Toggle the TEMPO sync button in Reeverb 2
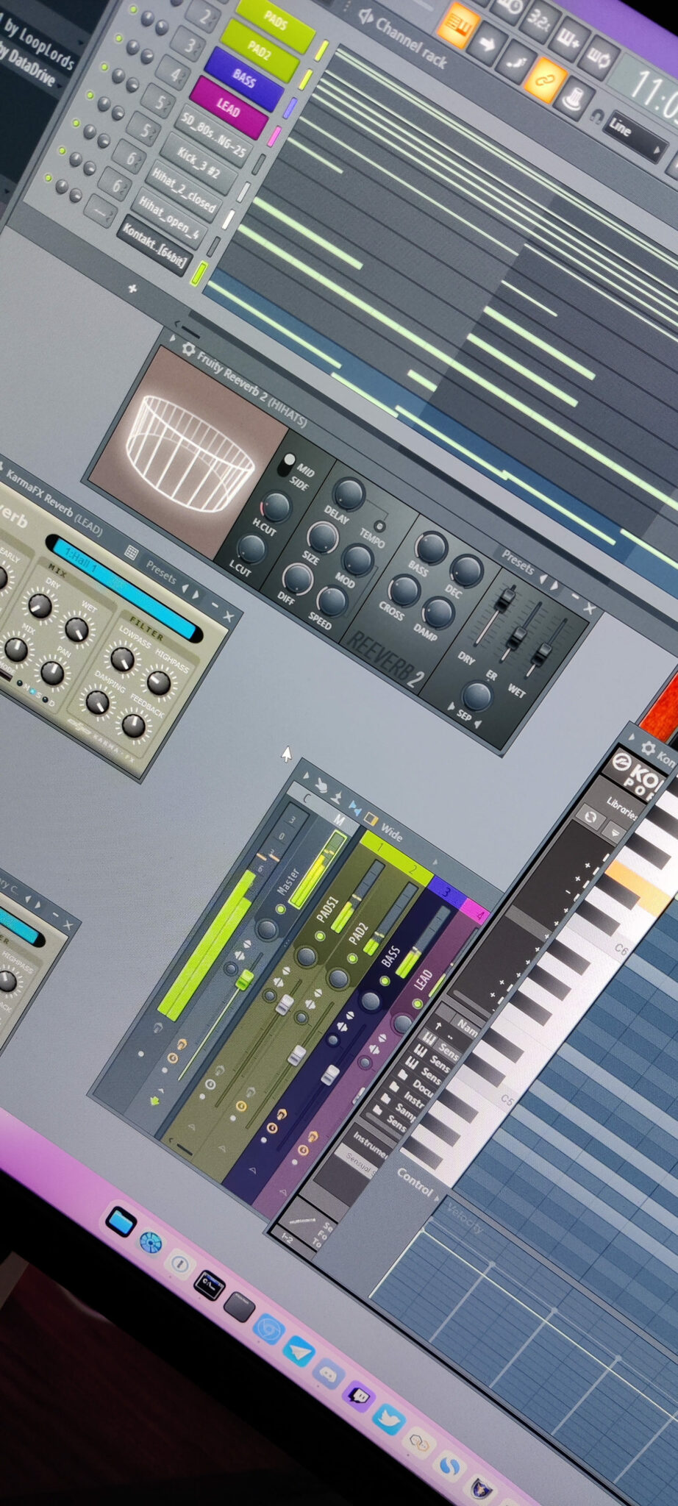The width and height of the screenshot is (678, 1506). pos(379,526)
